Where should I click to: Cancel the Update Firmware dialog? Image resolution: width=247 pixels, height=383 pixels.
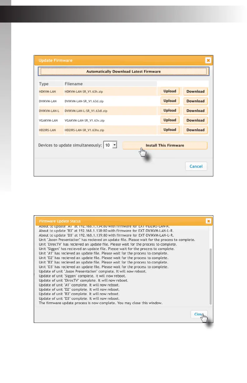click(x=196, y=166)
